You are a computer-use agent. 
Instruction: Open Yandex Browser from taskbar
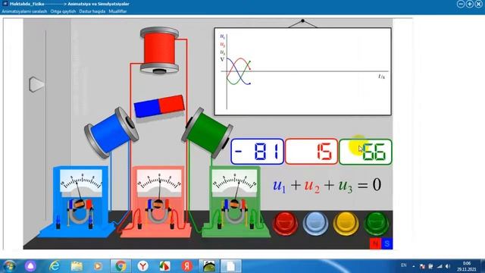[142, 266]
